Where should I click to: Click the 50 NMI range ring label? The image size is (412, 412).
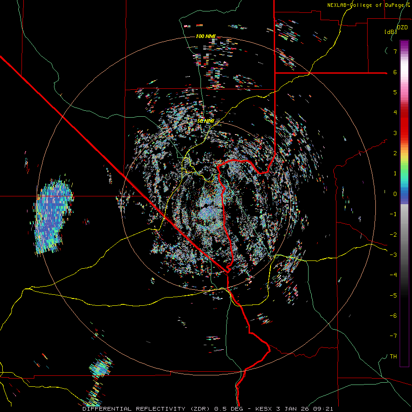[x=206, y=121]
